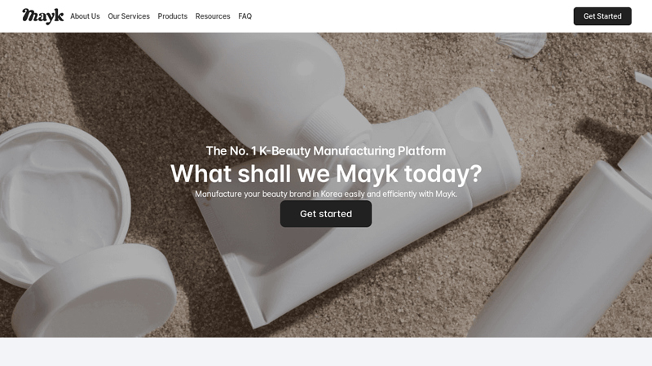Click the 'Manufacture your beauty brand in Korea' text

point(326,194)
